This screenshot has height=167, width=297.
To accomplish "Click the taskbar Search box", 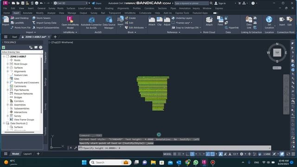I will [x=110, y=162].
